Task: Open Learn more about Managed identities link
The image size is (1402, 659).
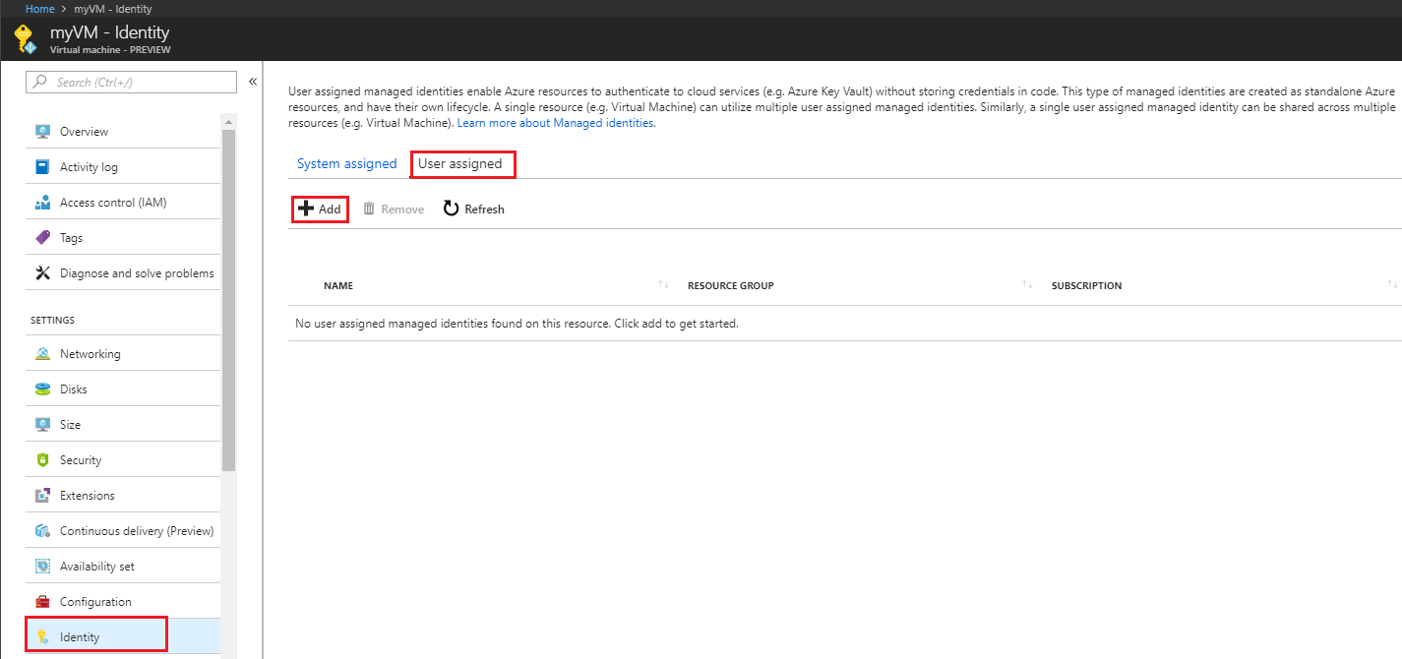Action: [x=556, y=124]
